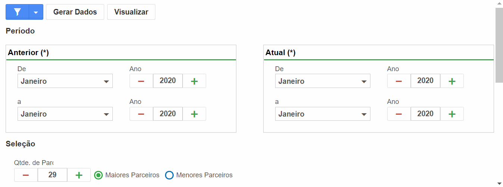Open Anterior 'a' month dropdown
The width and height of the screenshot is (503, 187).
65,114
